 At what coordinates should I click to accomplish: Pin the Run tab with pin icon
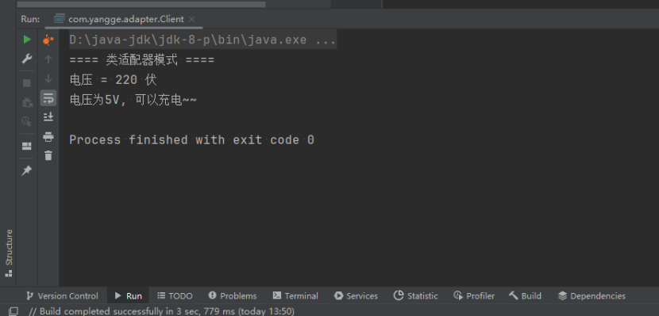coord(27,170)
